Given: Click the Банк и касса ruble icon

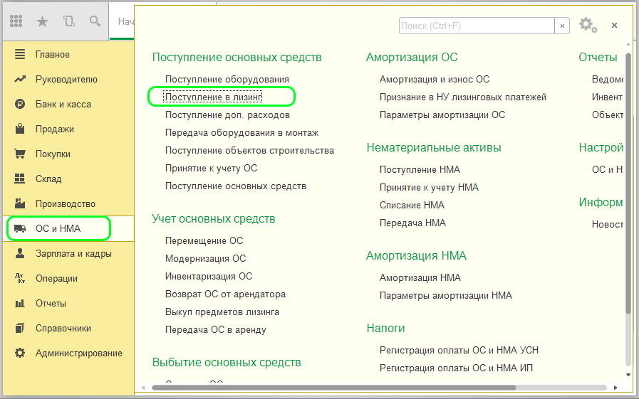Looking at the screenshot, I should pos(19,104).
